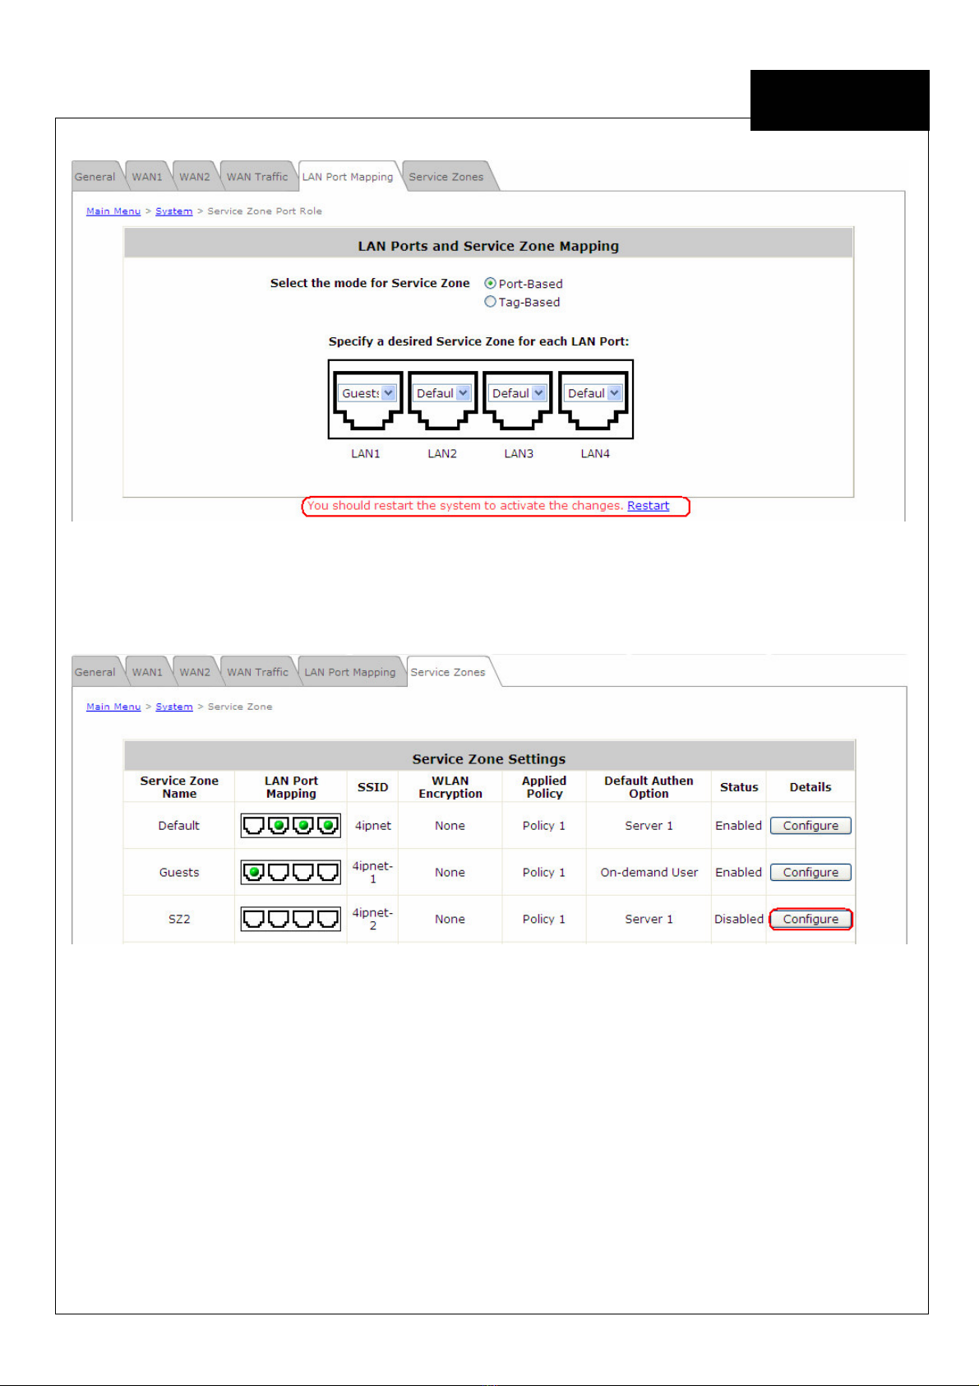Click the Disabled status for SZ2

coord(739,919)
